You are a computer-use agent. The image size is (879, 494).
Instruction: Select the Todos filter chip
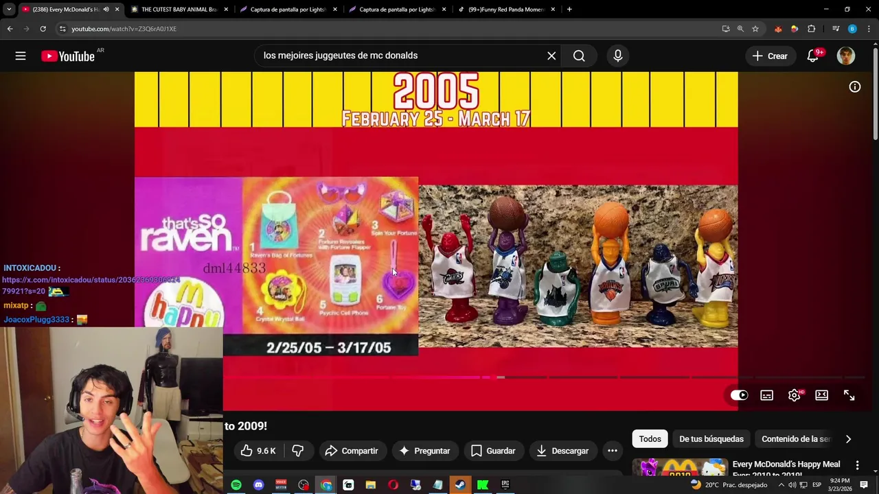click(650, 439)
